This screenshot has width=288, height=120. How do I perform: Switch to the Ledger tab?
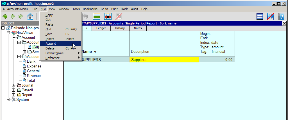101,28
